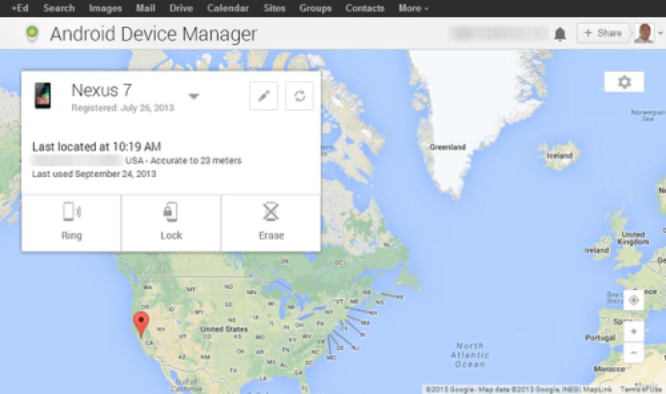Expand the Nexus 7 device dropdown
666x394 pixels.
point(193,96)
